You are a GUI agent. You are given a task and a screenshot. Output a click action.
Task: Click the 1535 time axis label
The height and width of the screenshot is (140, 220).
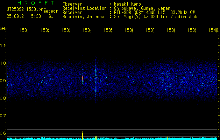click(x=108, y=30)
